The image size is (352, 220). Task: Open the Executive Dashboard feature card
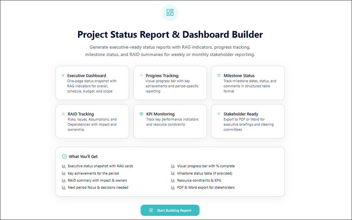click(92, 83)
